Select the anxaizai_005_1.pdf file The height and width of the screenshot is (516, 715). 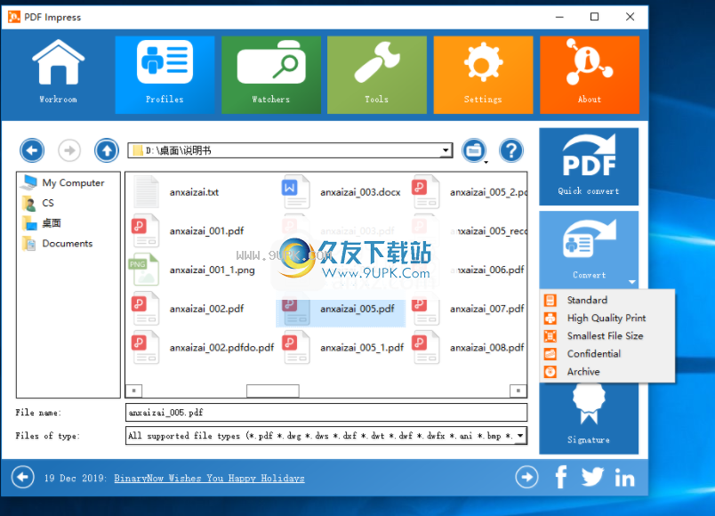click(343, 348)
